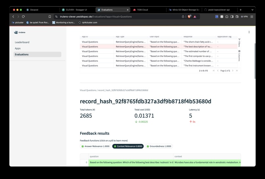Sort by the context column header
Screen dimensions: 265x179
point(207,157)
